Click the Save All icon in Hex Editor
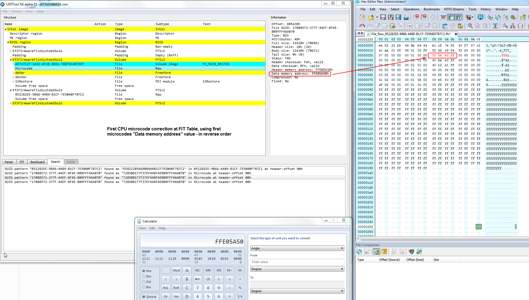The width and height of the screenshot is (529, 300). pos(398,17)
